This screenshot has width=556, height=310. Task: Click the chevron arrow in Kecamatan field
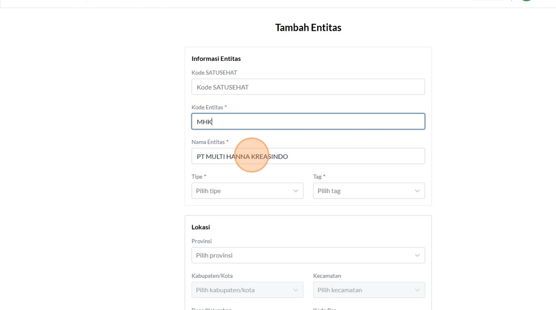417,290
